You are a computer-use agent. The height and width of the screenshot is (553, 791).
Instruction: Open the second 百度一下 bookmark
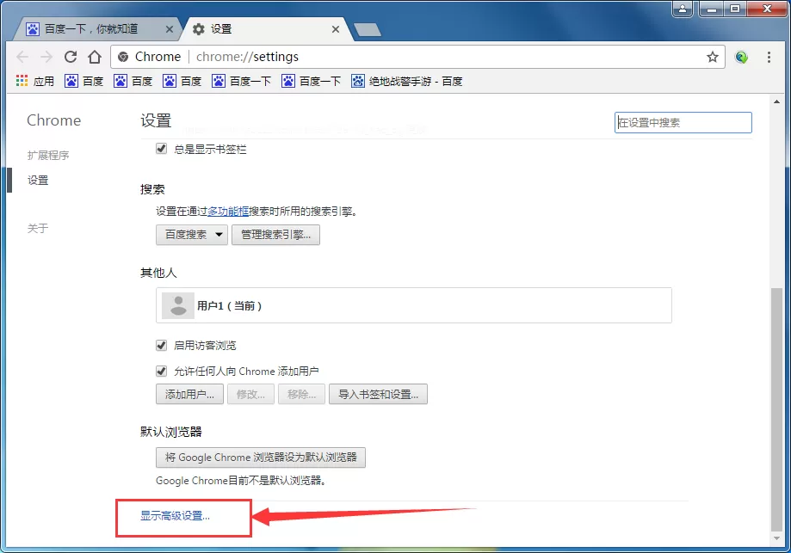point(311,81)
